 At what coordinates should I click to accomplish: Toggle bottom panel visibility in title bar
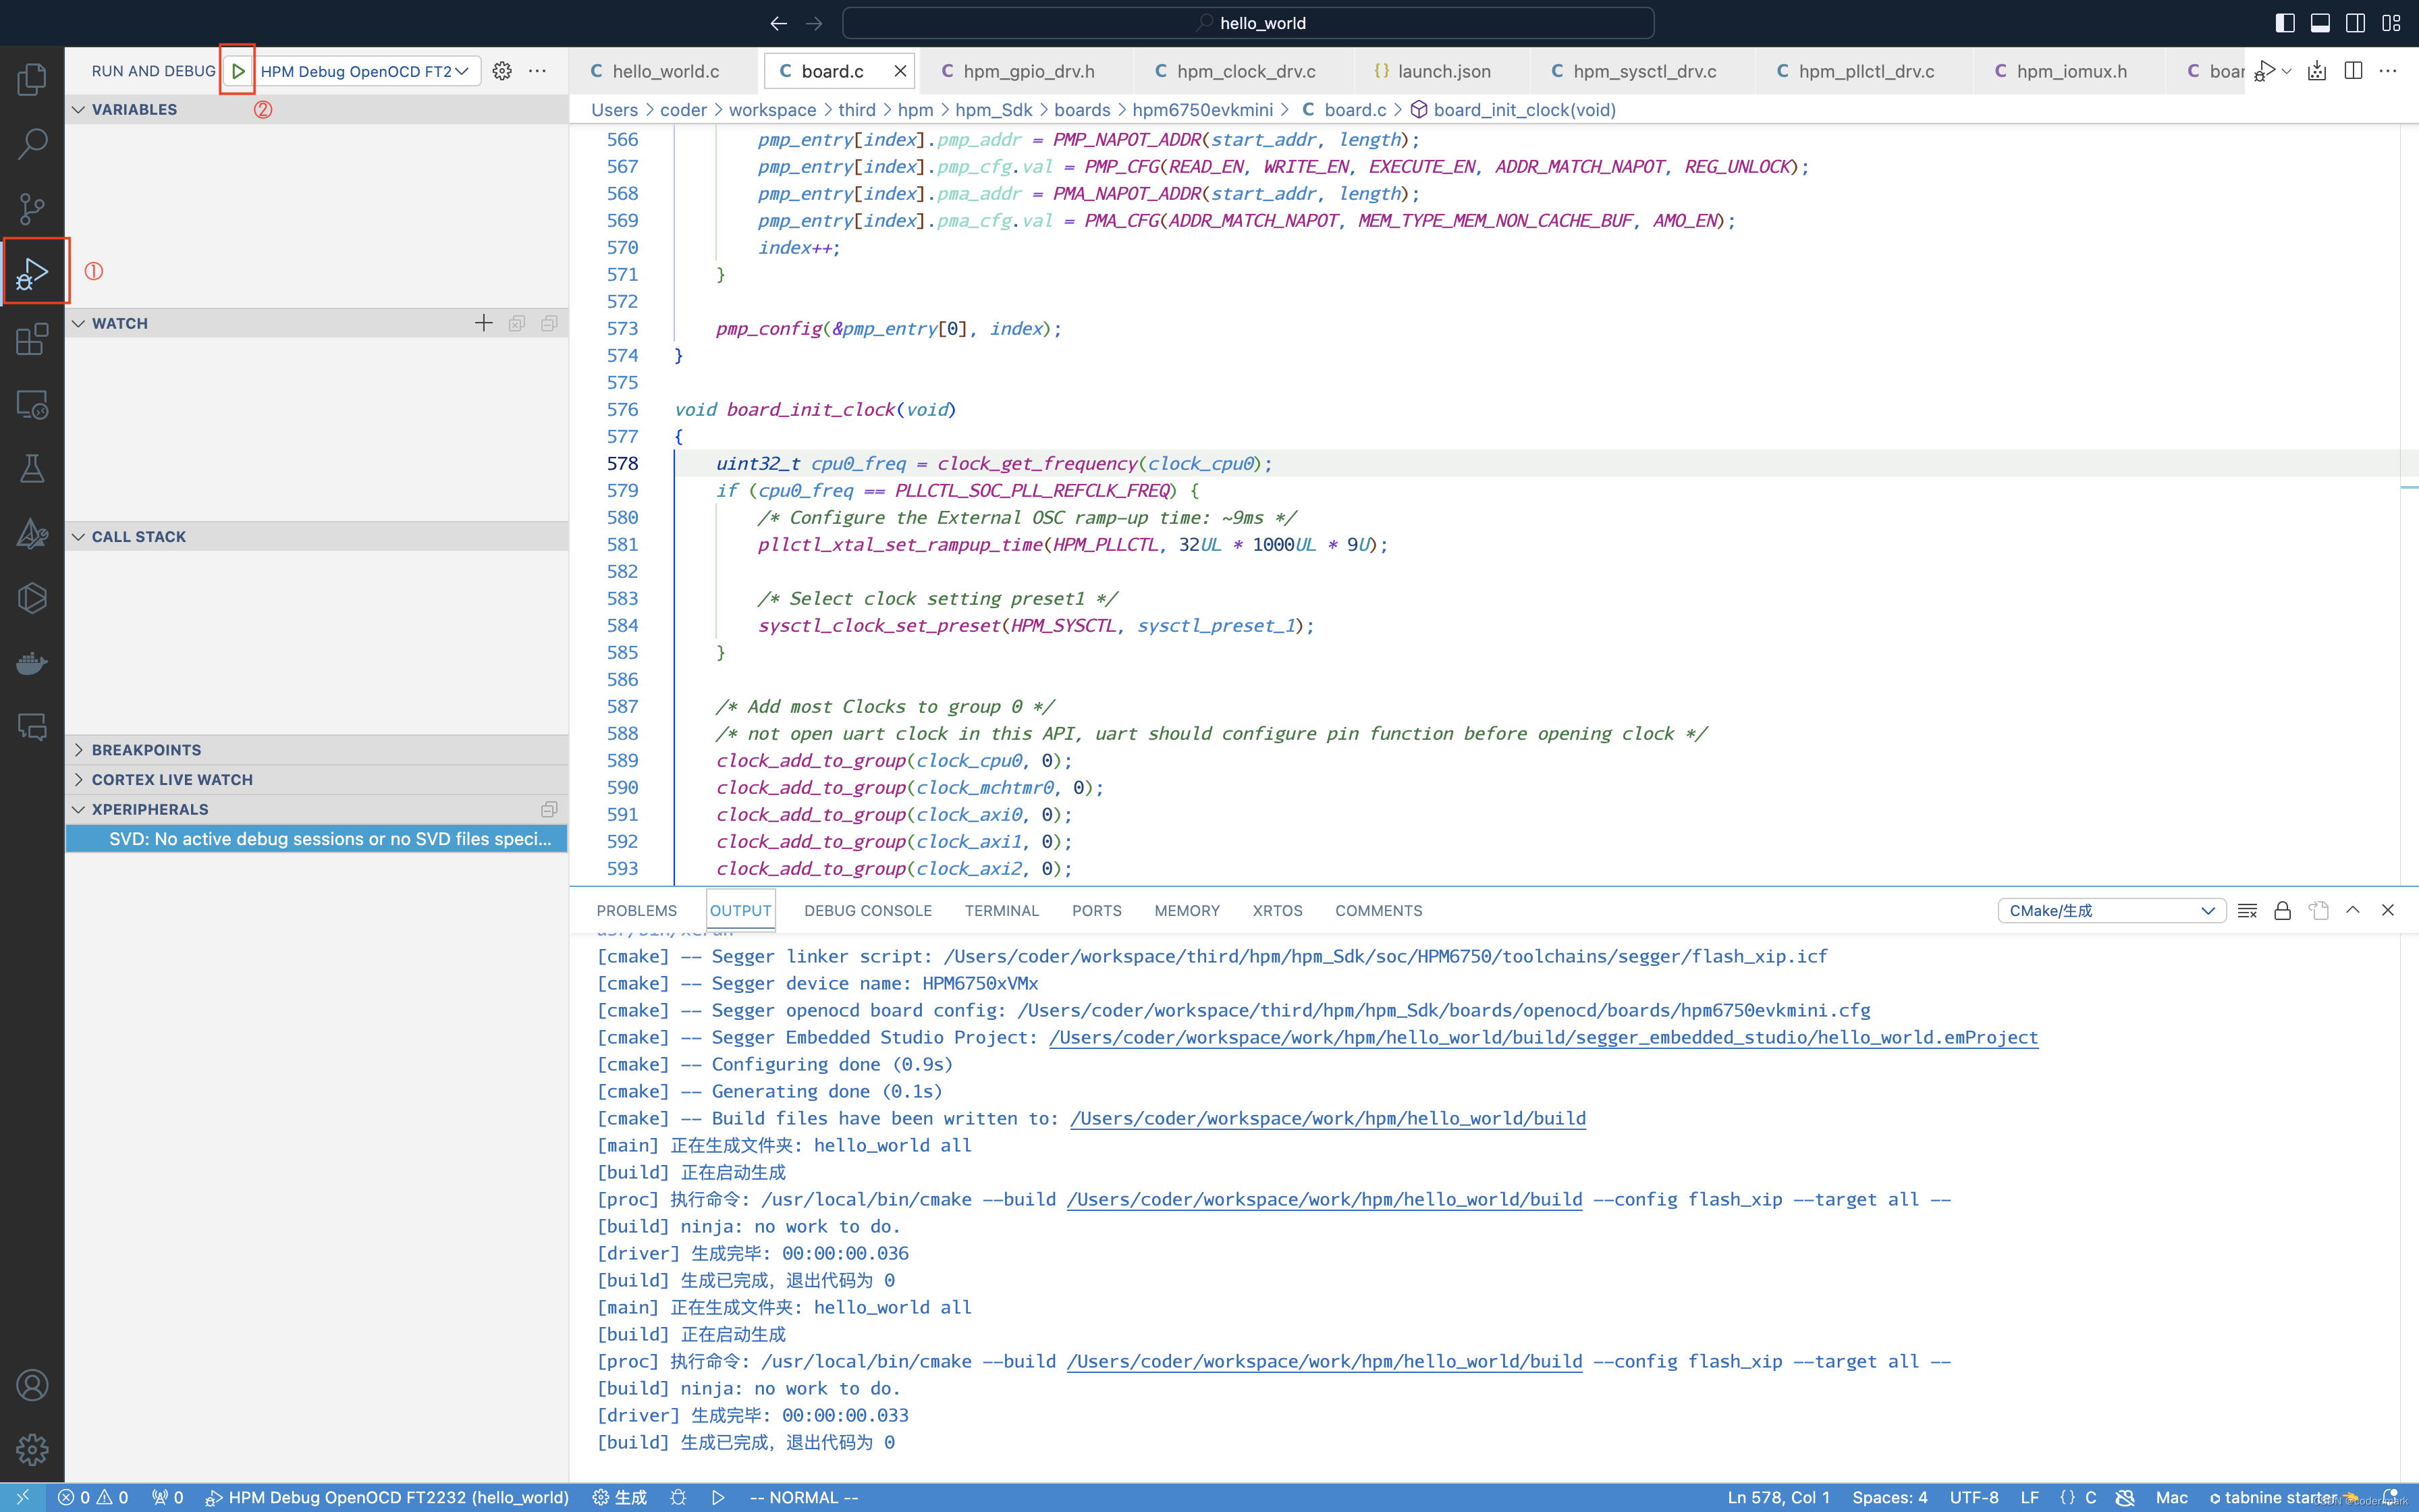tap(2320, 23)
